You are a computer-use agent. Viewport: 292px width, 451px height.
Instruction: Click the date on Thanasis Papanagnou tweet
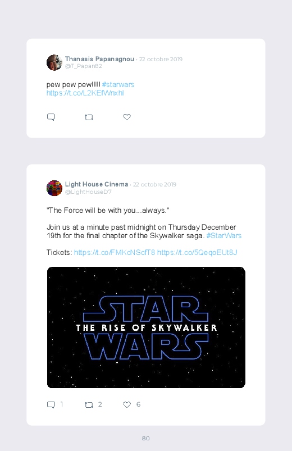(x=161, y=59)
